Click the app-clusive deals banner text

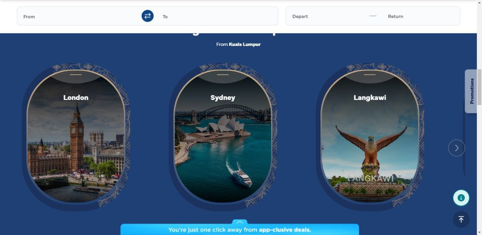pos(240,230)
